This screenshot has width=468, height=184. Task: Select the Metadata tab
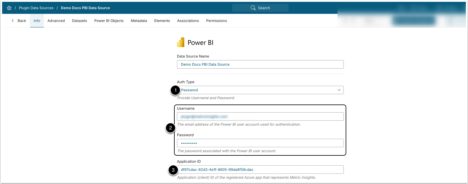tap(139, 21)
